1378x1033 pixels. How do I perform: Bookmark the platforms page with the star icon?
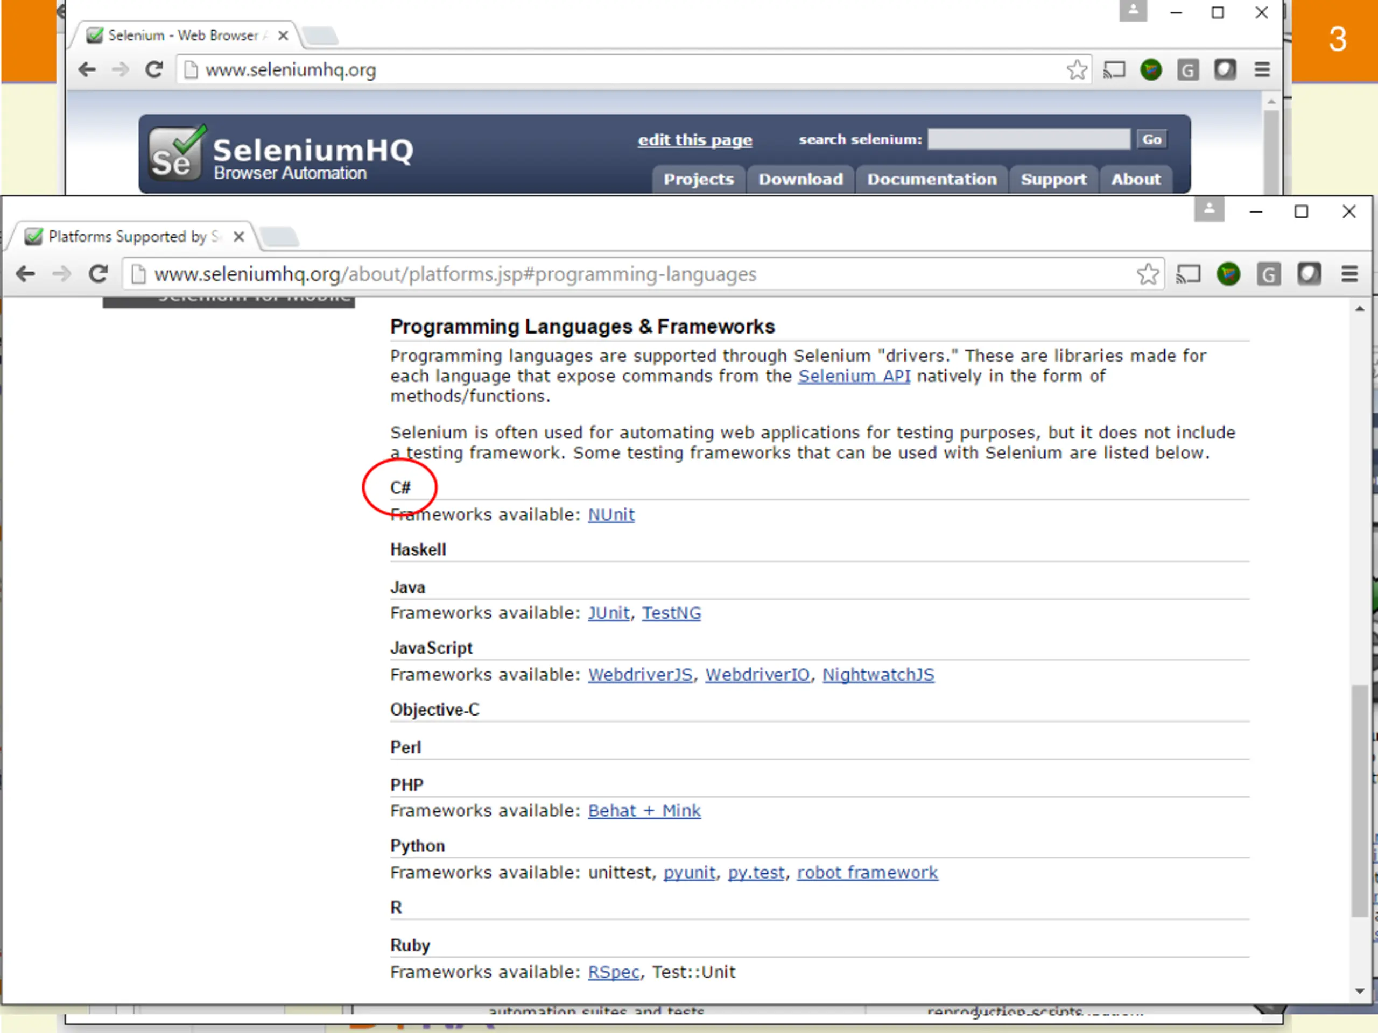(1148, 274)
